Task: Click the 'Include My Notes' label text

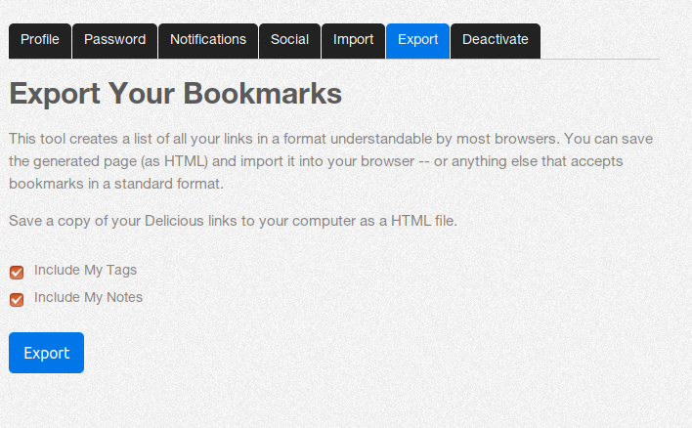Action: pyautogui.click(x=88, y=297)
